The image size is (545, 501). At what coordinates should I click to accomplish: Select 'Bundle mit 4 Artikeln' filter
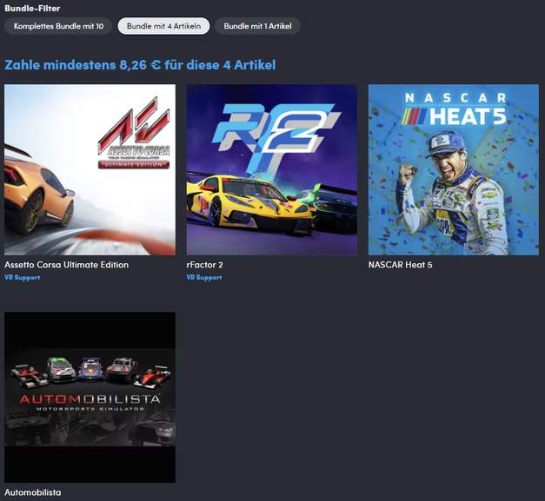point(163,26)
